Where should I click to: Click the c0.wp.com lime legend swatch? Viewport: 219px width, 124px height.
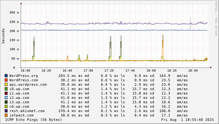pos(6,106)
